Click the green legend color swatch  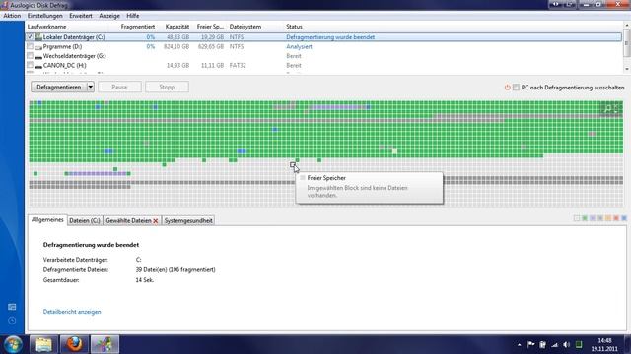click(585, 218)
